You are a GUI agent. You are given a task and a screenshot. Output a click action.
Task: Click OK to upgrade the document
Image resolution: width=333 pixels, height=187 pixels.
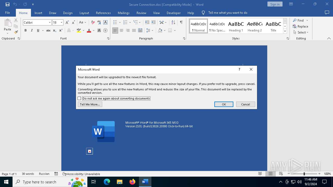224,104
